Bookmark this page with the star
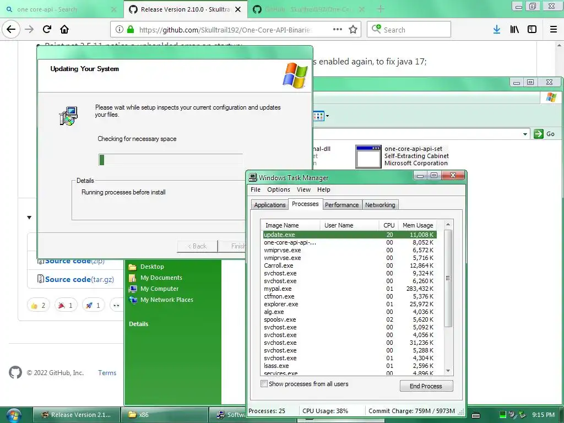The width and height of the screenshot is (564, 423). click(x=353, y=30)
